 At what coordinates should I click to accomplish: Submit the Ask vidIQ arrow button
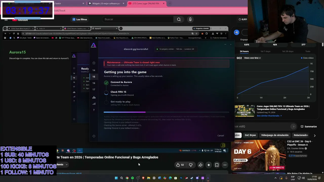pyautogui.click(x=294, y=126)
